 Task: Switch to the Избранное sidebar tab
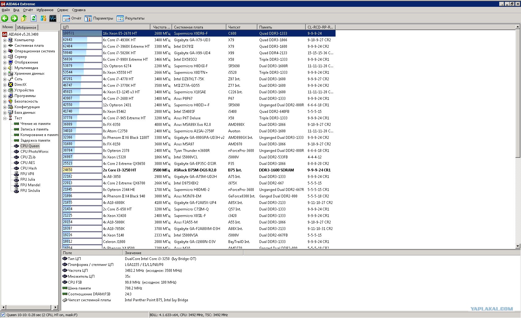27,28
